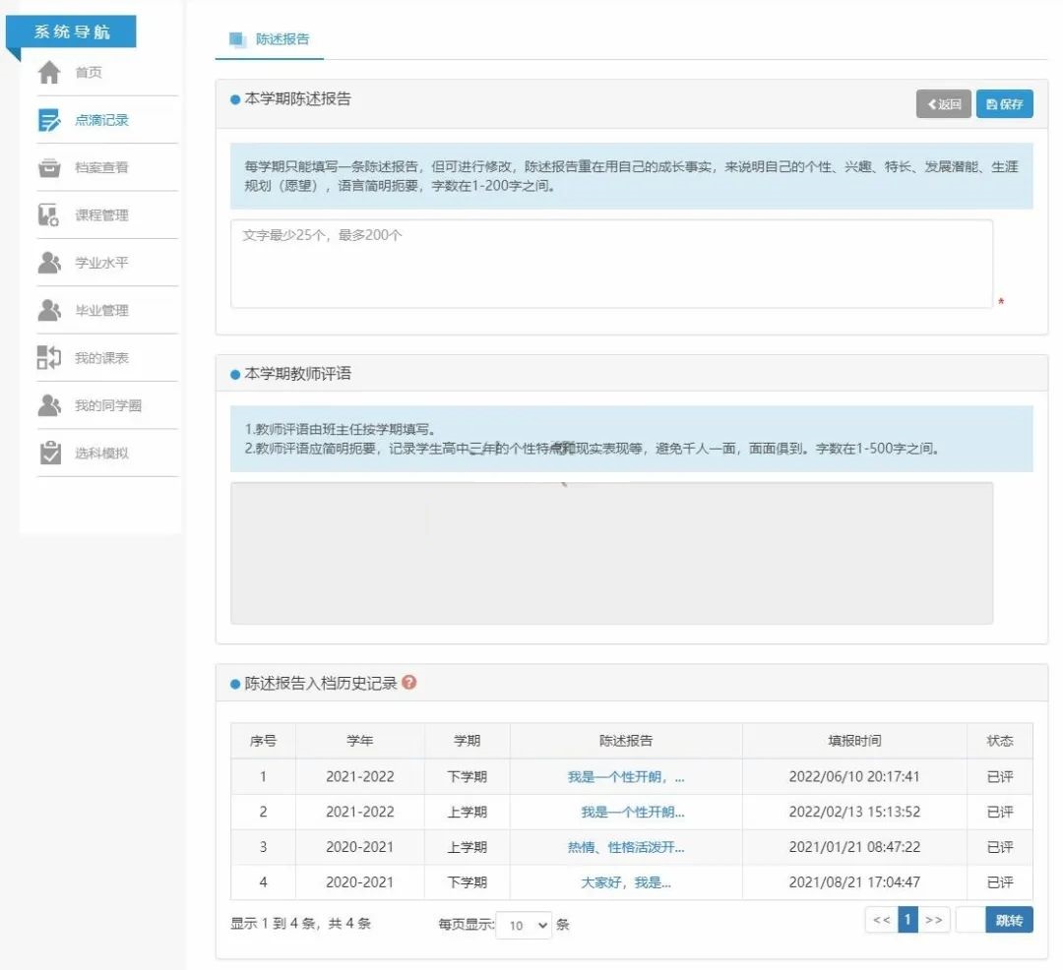
Task: Click the 陈述报告 column header
Action: coord(626,741)
